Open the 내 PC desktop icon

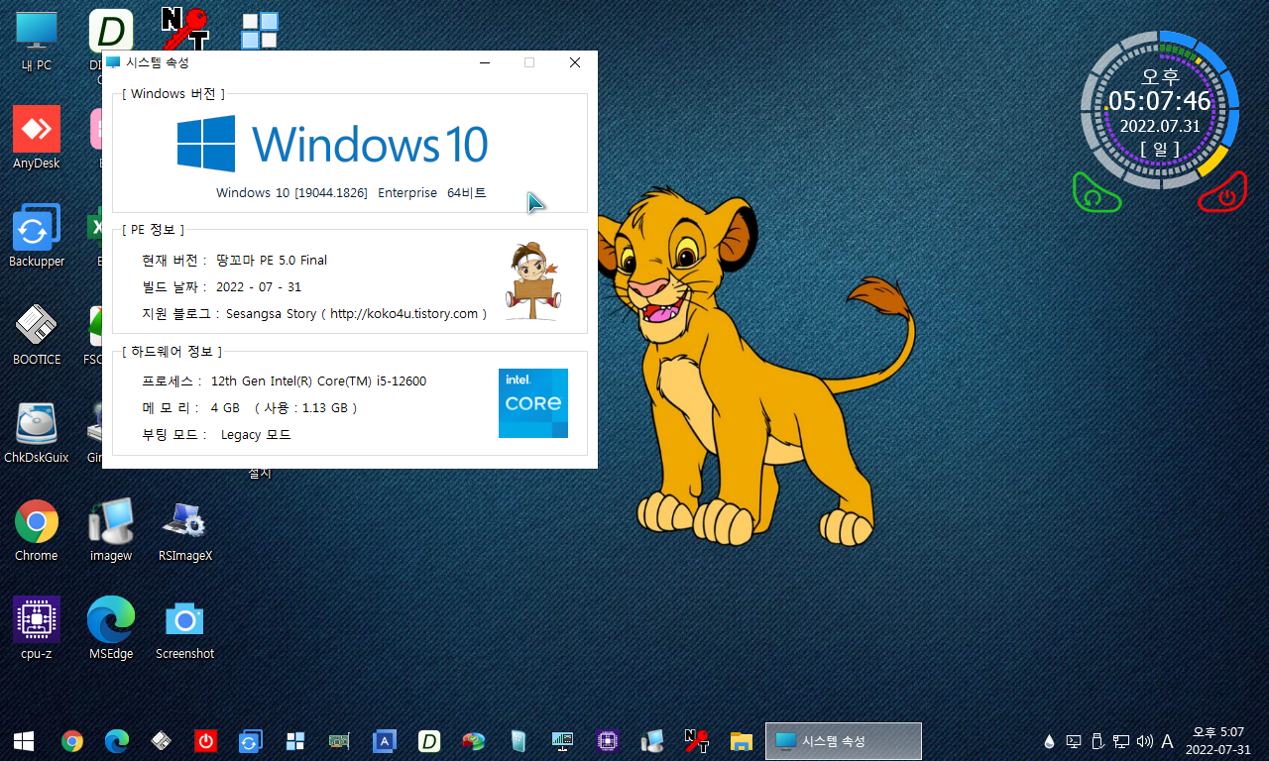coord(37,40)
